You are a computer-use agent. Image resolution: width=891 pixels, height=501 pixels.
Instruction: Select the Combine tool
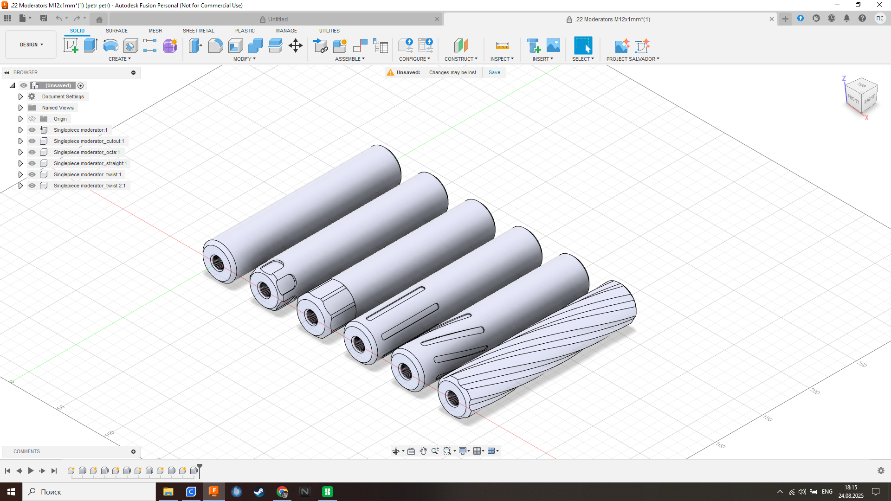click(x=255, y=45)
